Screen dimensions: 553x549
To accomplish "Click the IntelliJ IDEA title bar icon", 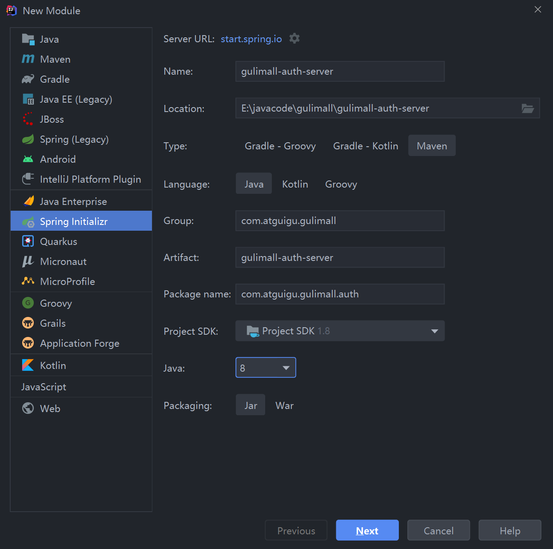I will pyautogui.click(x=12, y=11).
